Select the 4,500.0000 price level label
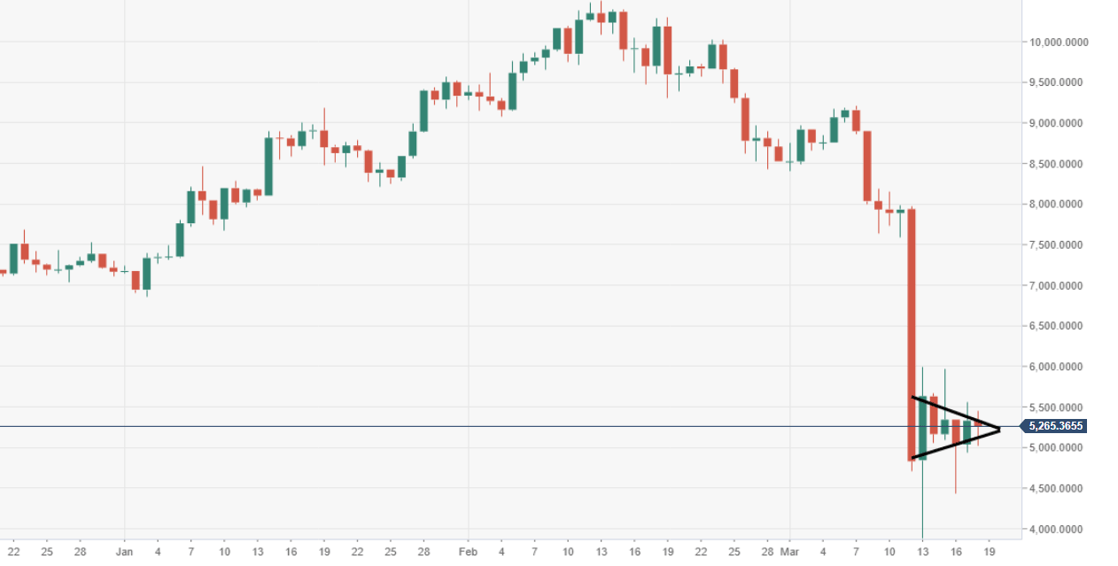The height and width of the screenshot is (566, 1118). point(1058,489)
